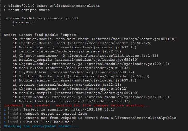
Task: Click the info icon beside '404s will fallback'
Action: [x=5, y=122]
